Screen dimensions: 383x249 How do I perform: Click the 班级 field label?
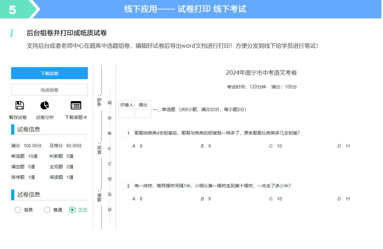[x=100, y=196]
